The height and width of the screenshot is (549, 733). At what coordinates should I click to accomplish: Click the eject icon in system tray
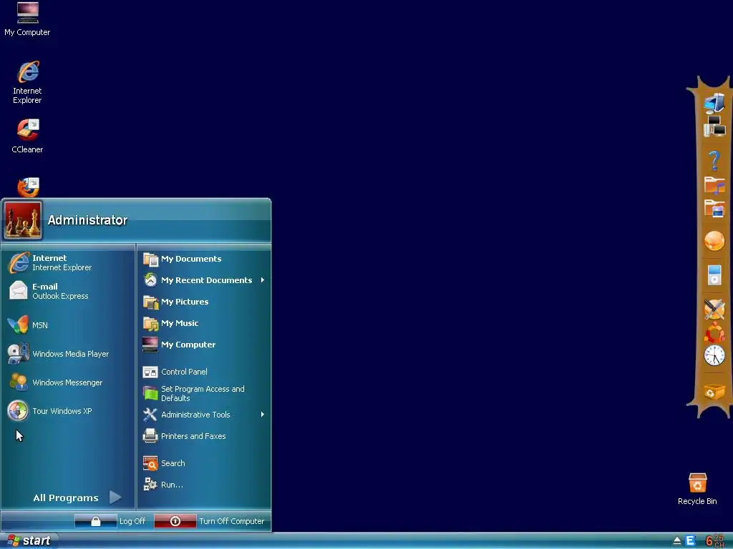676,541
